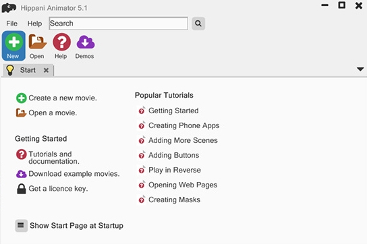Open the Getting Started tutorial link
The width and height of the screenshot is (367, 244).
click(173, 111)
